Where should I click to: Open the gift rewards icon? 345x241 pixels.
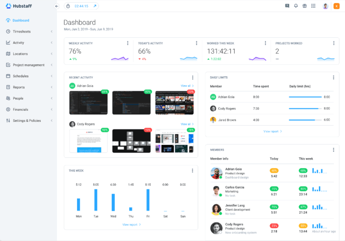tap(304, 5)
